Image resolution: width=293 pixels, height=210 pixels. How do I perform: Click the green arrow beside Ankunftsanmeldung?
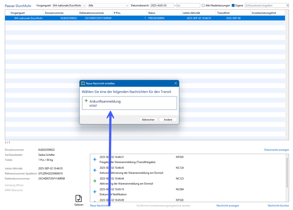pyautogui.click(x=86, y=101)
